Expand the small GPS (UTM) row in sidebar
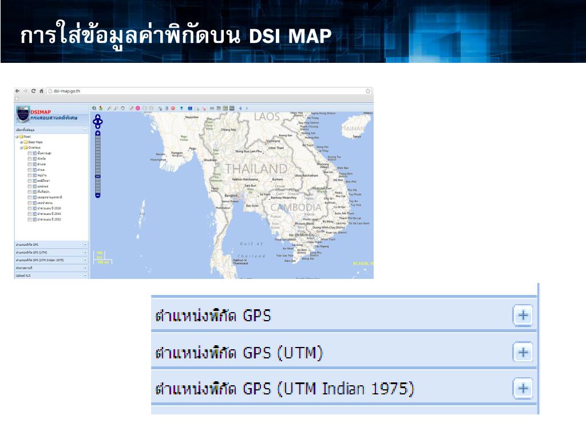586x439 pixels. tap(85, 253)
